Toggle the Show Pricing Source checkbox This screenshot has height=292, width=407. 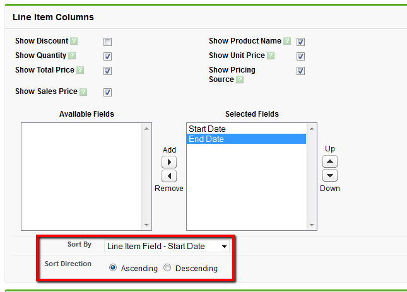click(x=301, y=71)
